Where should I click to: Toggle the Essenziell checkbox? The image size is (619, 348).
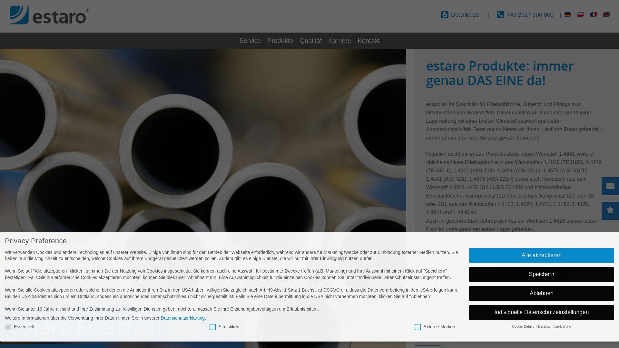8,327
